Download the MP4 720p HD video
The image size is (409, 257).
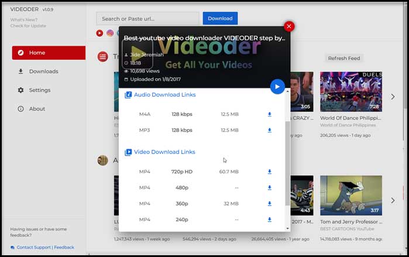click(270, 172)
